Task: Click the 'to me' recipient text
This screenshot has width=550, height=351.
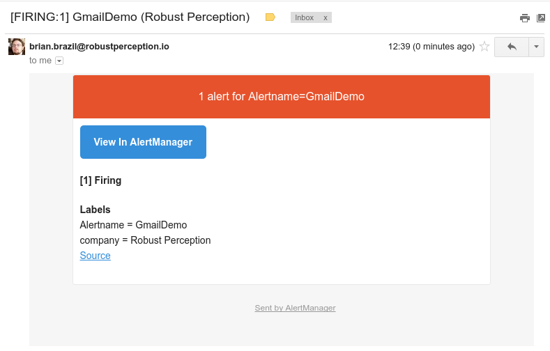Action: click(40, 61)
